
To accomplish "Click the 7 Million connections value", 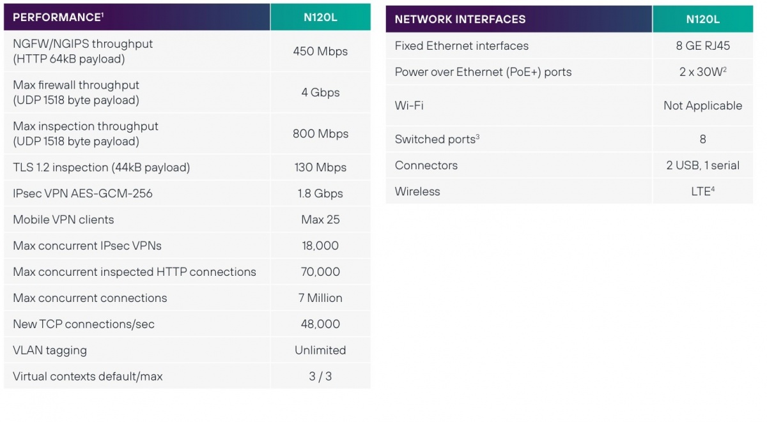I will click(x=320, y=298).
